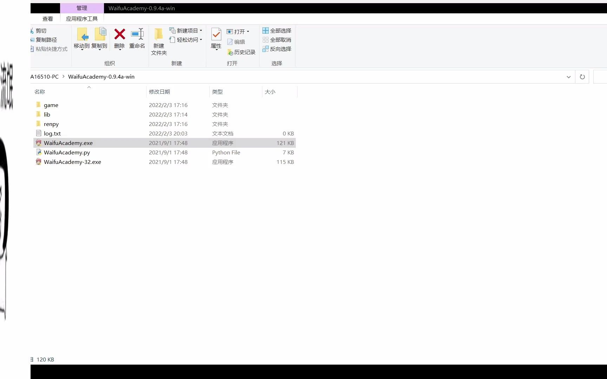Open the View (查看) tab
607x379 pixels.
click(x=48, y=19)
